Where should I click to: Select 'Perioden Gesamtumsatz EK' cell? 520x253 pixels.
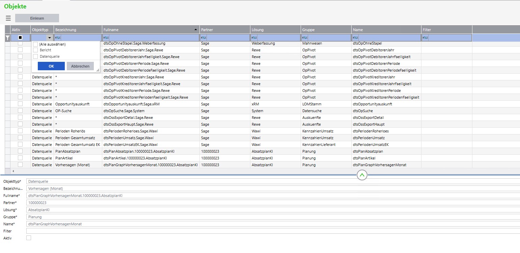point(78,145)
